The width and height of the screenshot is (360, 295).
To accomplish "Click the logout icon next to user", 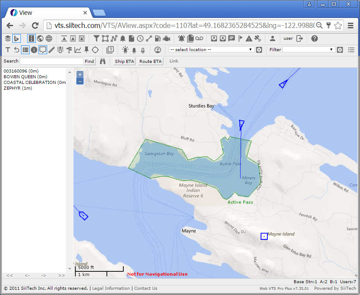I will 299,38.
